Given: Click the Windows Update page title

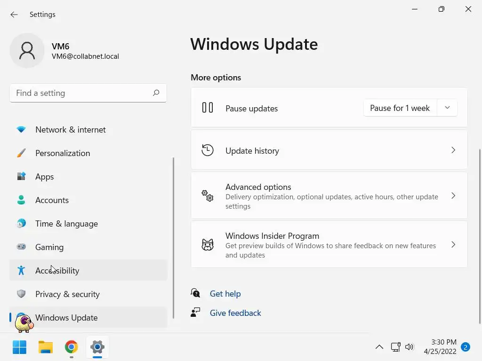Looking at the screenshot, I should coord(254,44).
